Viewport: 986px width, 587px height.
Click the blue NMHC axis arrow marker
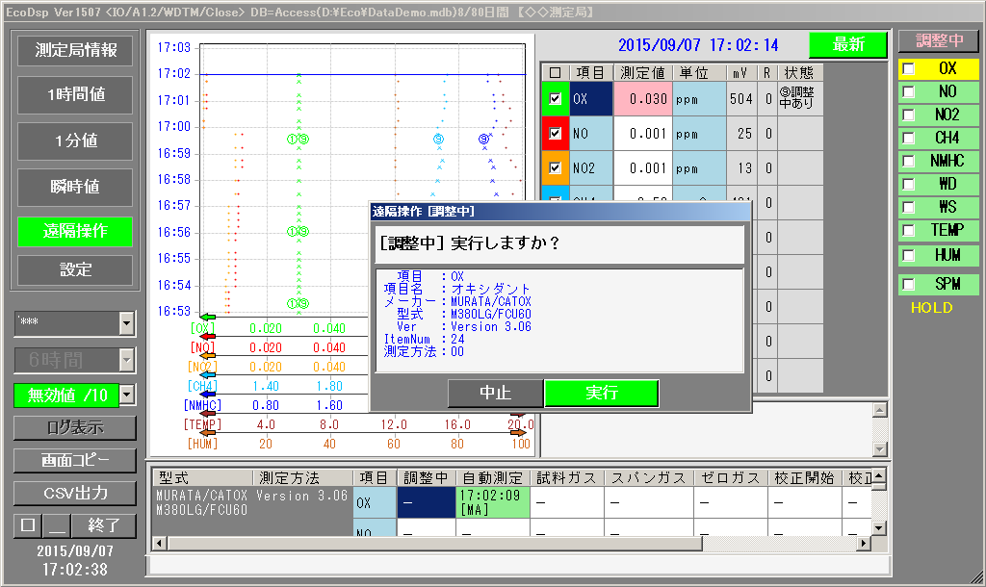(x=206, y=394)
